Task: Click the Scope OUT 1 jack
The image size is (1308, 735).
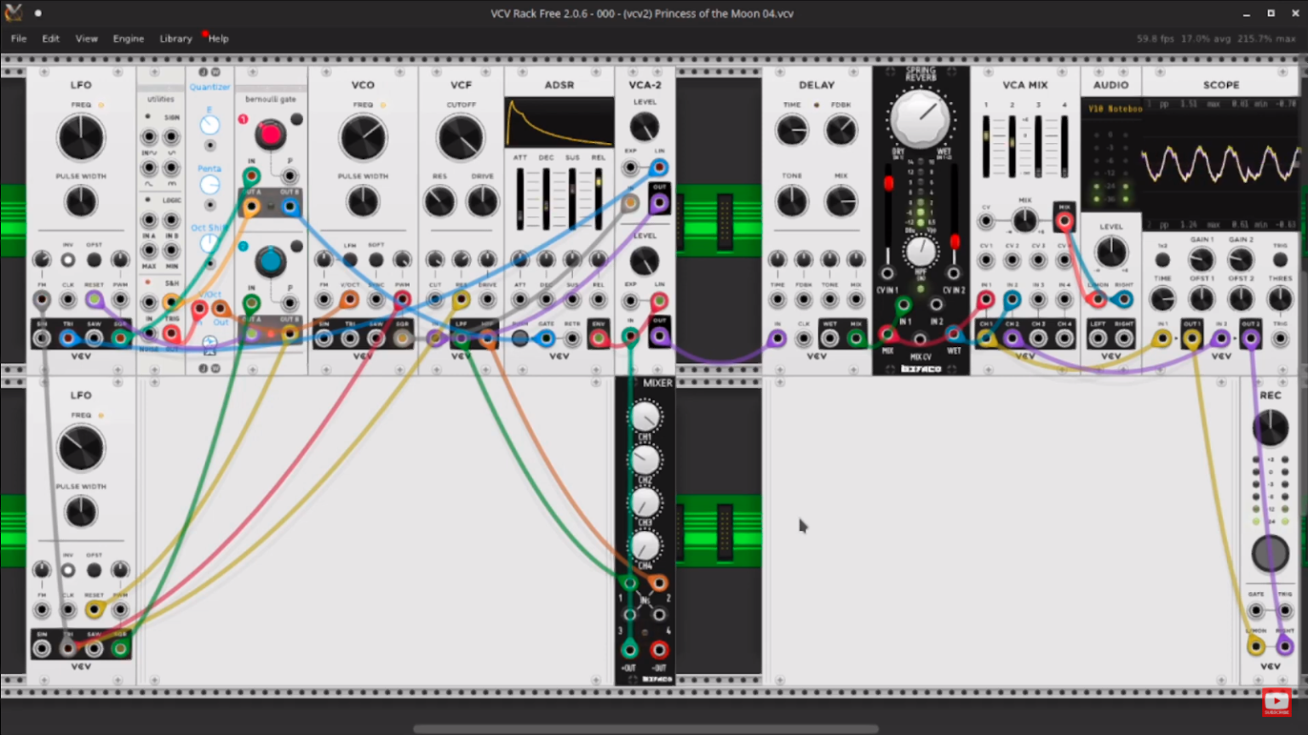Action: (1191, 339)
